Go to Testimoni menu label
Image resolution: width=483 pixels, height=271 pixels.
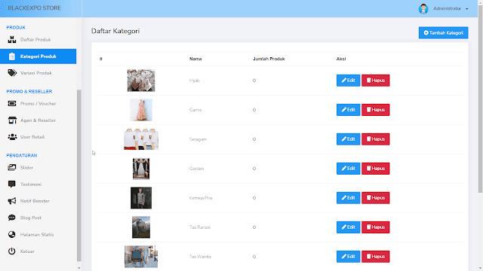[31, 184]
